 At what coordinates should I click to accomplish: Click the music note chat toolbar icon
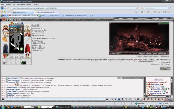pyautogui.click(x=130, y=99)
